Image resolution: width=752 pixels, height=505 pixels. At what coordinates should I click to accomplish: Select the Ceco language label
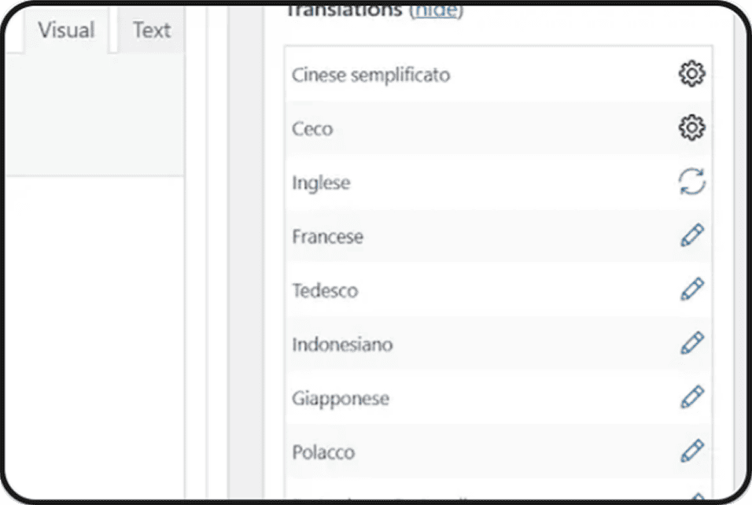[312, 129]
